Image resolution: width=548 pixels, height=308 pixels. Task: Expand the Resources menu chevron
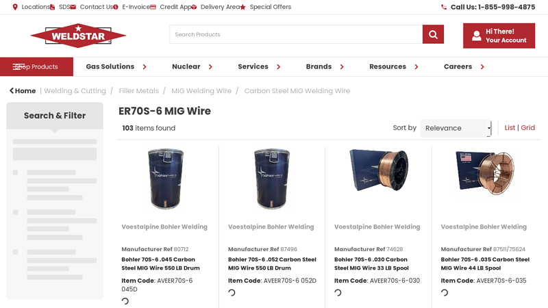(416, 66)
